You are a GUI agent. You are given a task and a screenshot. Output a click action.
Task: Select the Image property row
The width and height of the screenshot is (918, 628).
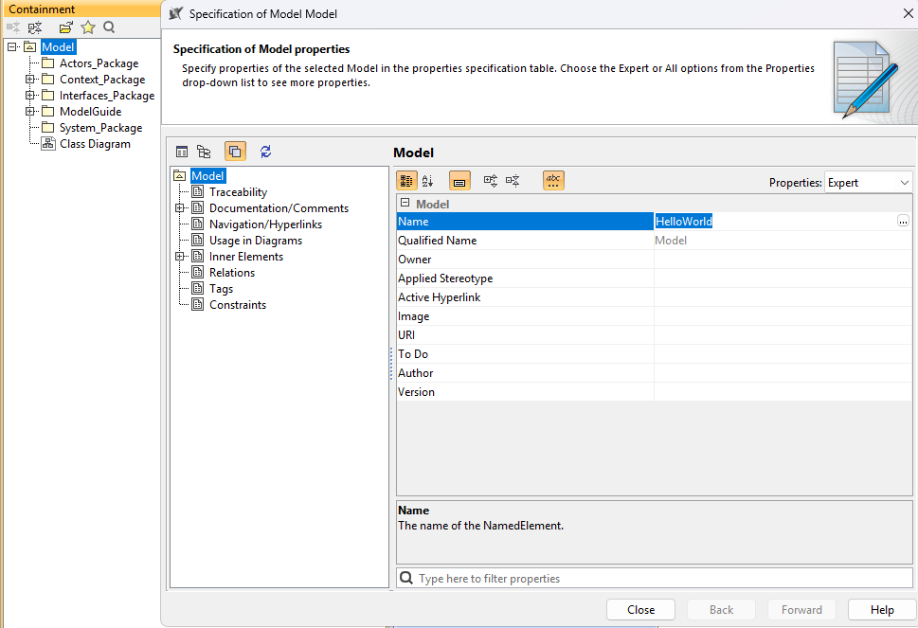(654, 316)
